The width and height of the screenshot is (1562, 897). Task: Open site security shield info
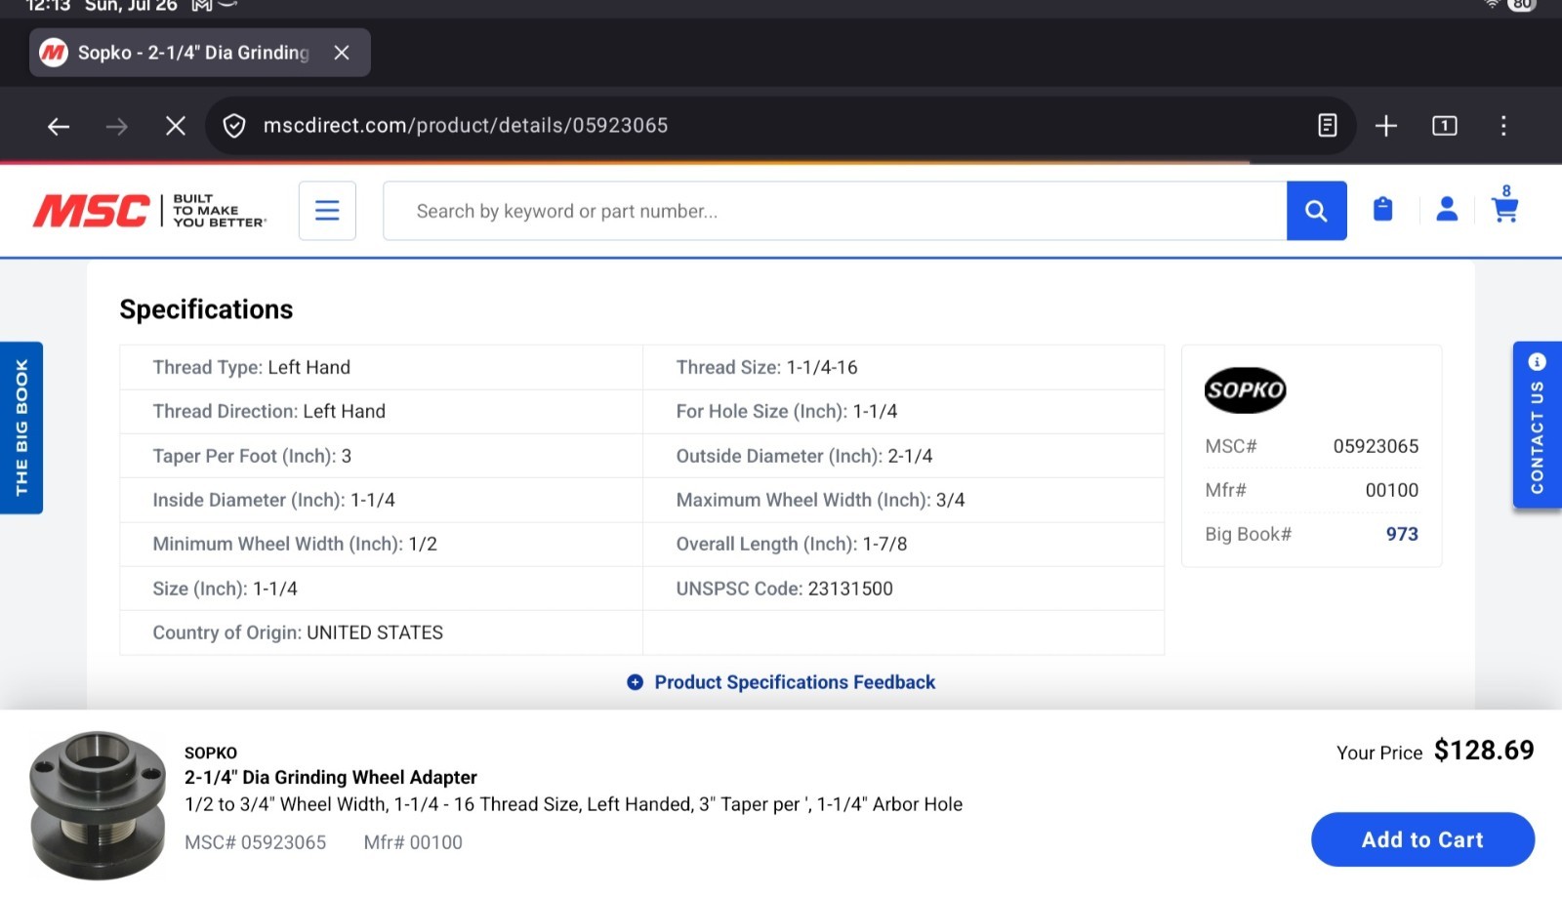[x=234, y=126]
